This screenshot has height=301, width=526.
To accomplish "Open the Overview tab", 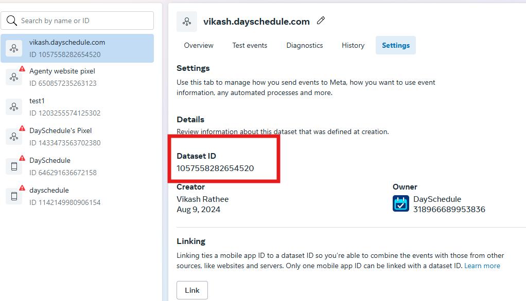I will [x=199, y=45].
